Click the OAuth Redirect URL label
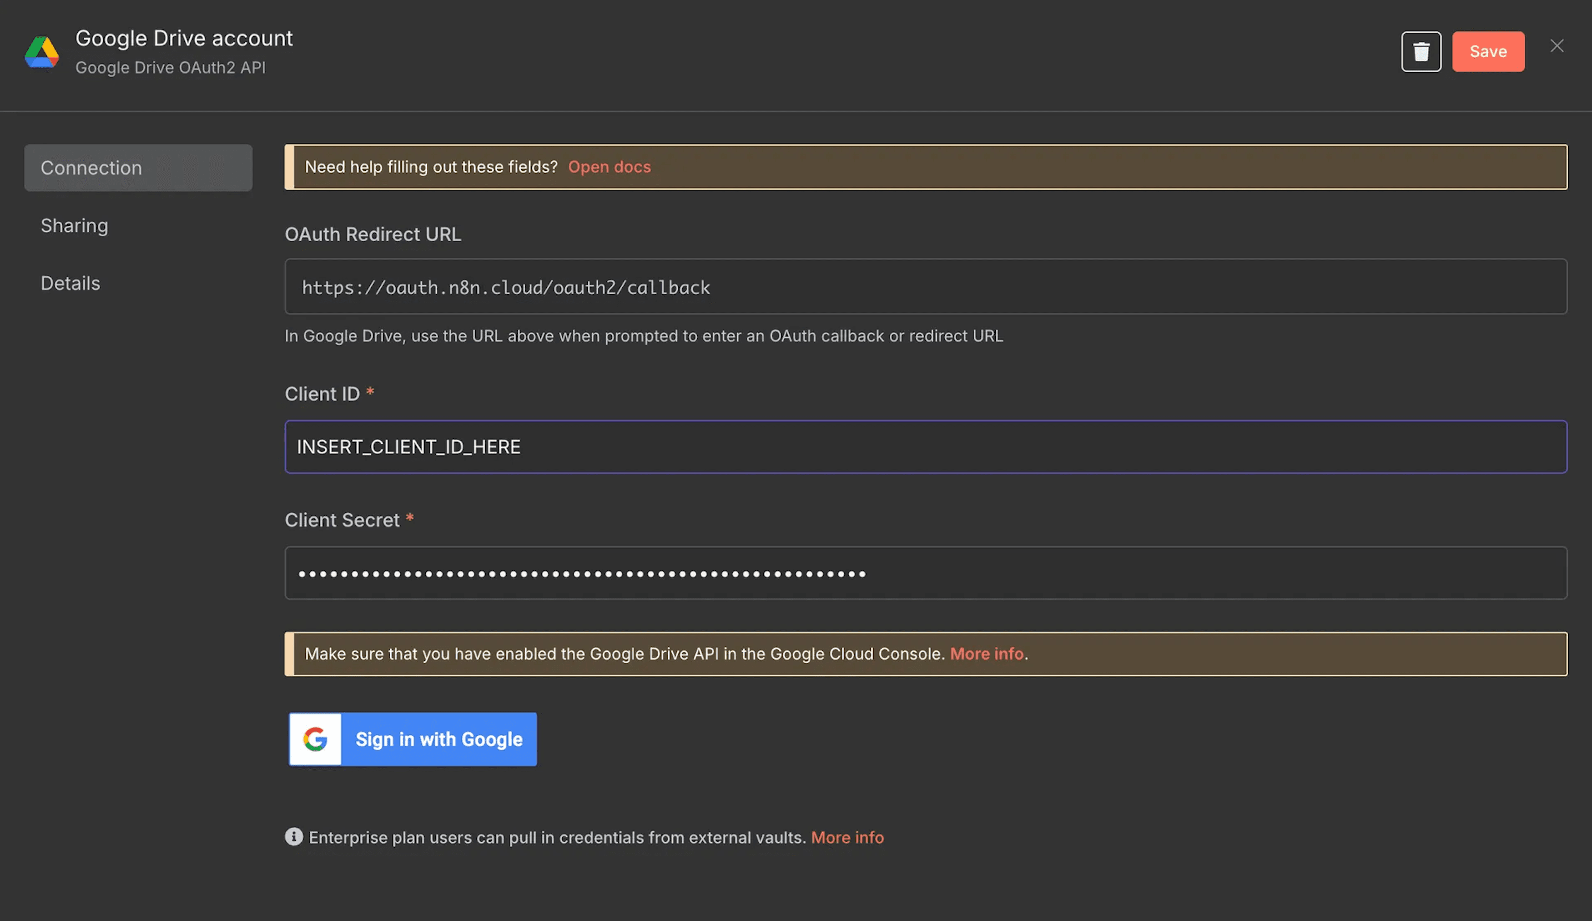 (x=372, y=234)
